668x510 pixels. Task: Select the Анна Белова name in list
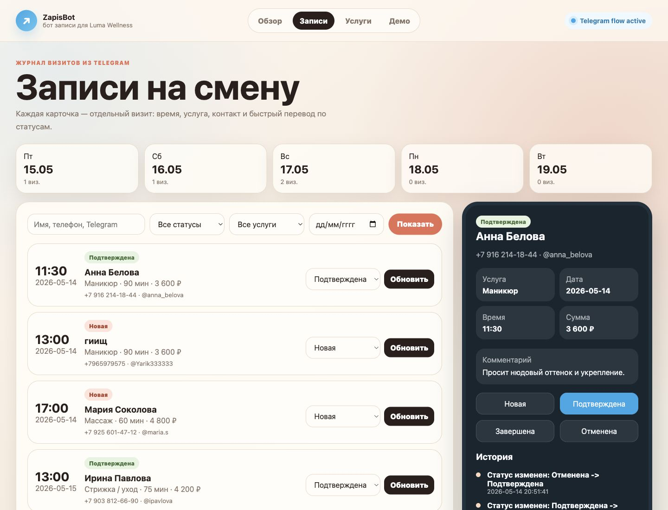112,273
